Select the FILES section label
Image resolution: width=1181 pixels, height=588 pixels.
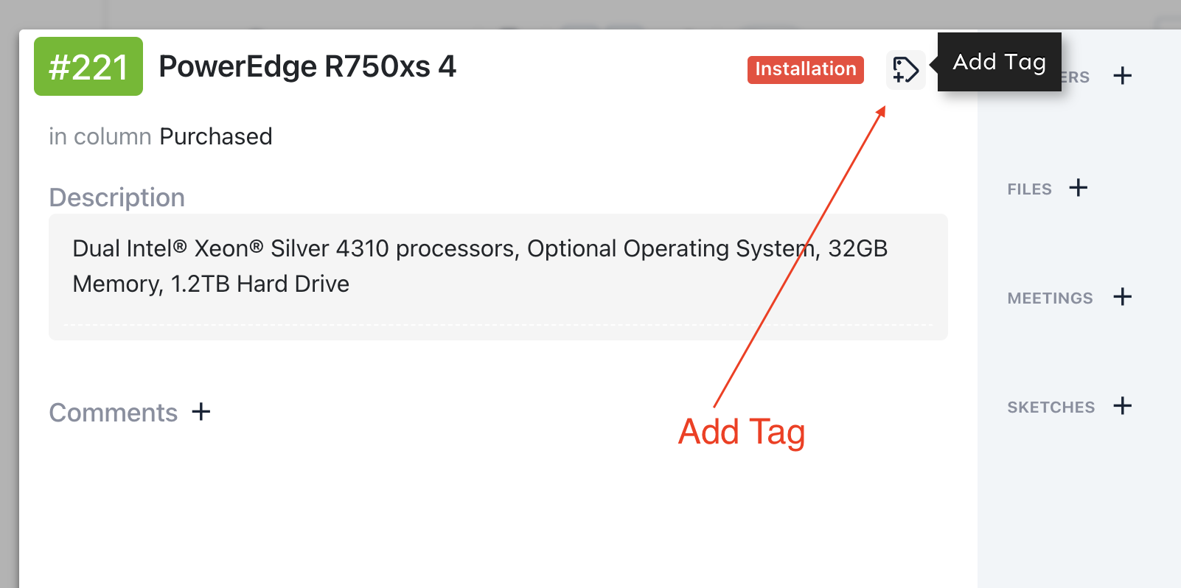(1029, 189)
